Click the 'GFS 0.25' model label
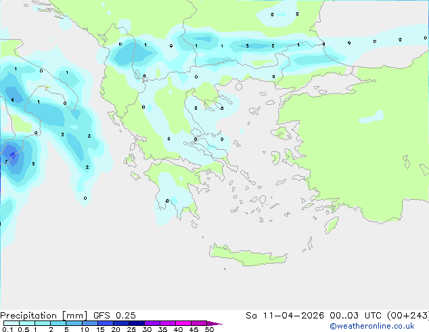Image resolution: width=429 pixels, height=332 pixels. (x=114, y=316)
